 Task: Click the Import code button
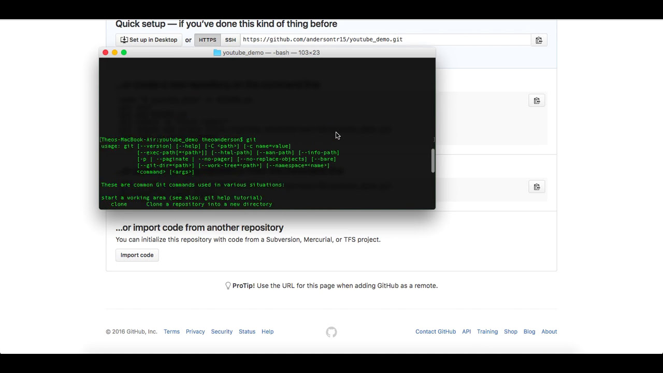point(137,255)
